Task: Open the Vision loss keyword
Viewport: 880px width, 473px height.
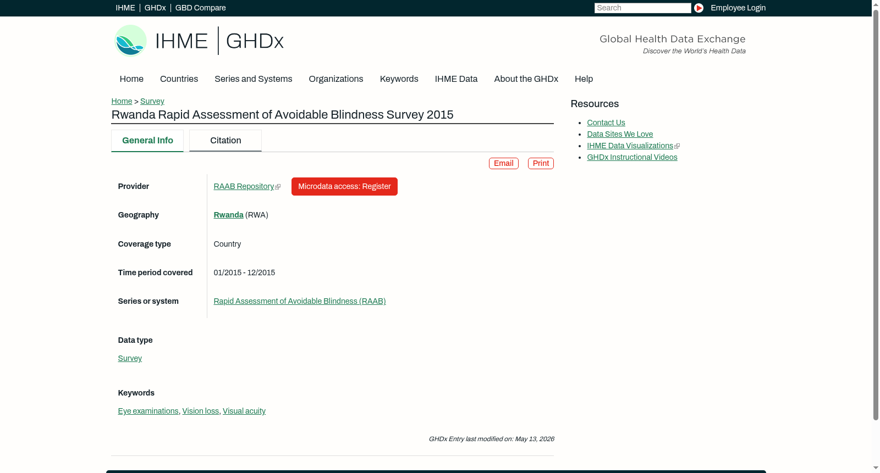Action: coord(201,411)
